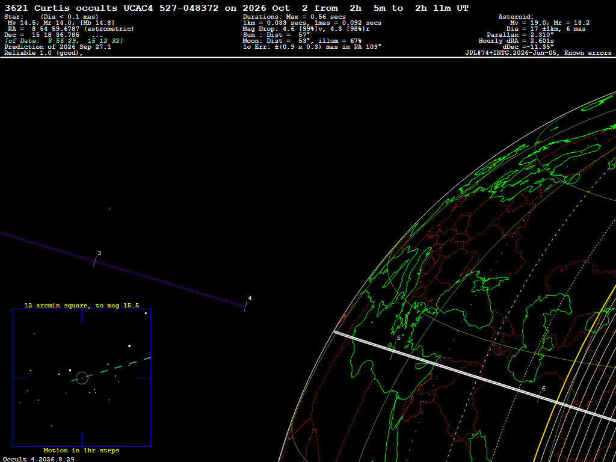This screenshot has width=616, height=462.
Task: Click time marker 4 on the shadow path
Action: click(250, 298)
